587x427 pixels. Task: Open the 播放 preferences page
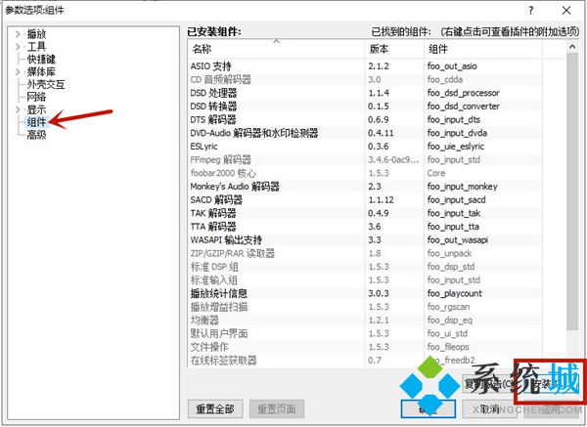[36, 34]
